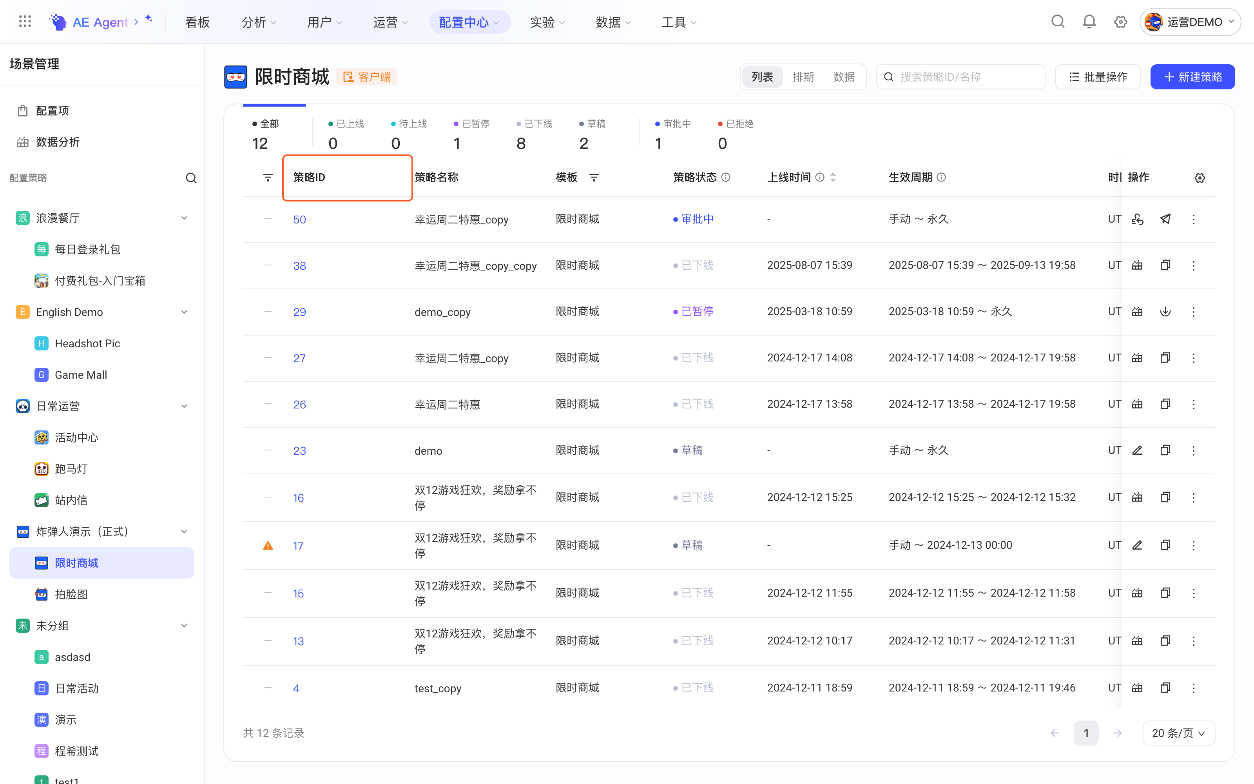1254x784 pixels.
Task: Select 数据分析 in the sidebar
Action: [x=101, y=142]
